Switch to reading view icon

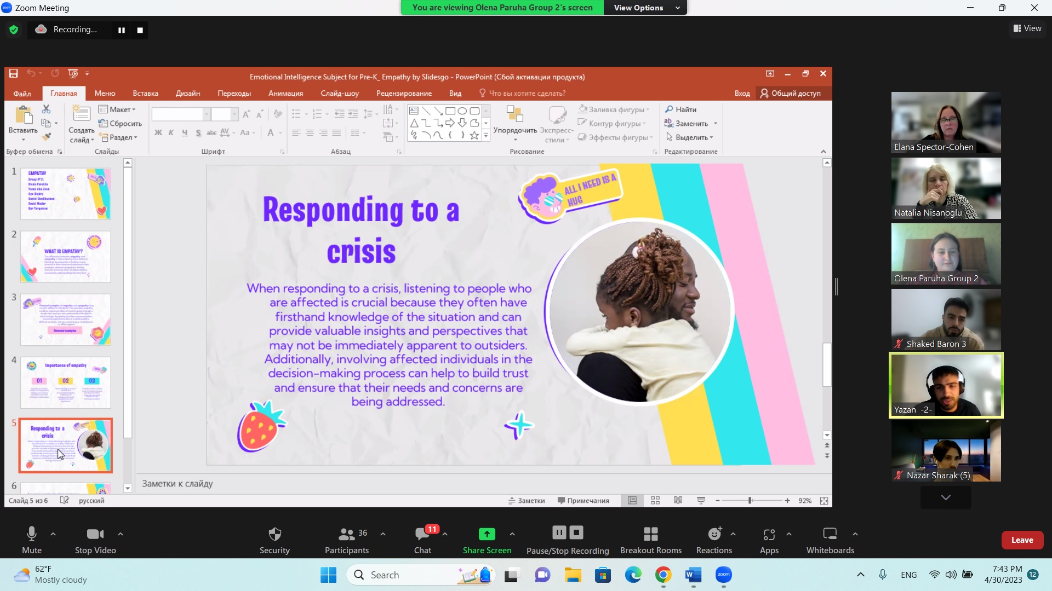coord(678,501)
